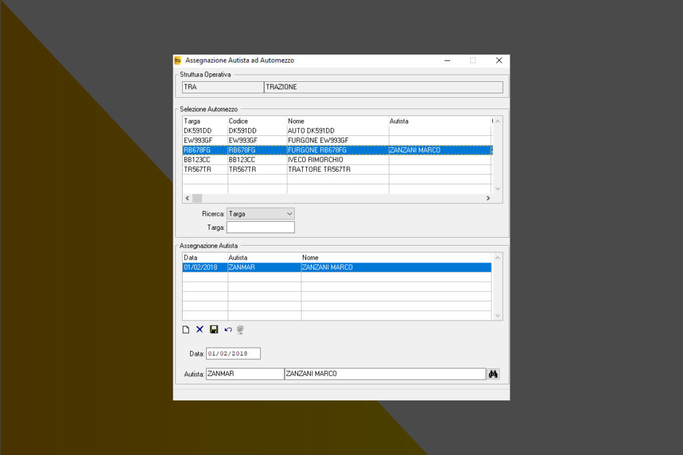
Task: Click the Targa search input field
Action: (x=261, y=227)
